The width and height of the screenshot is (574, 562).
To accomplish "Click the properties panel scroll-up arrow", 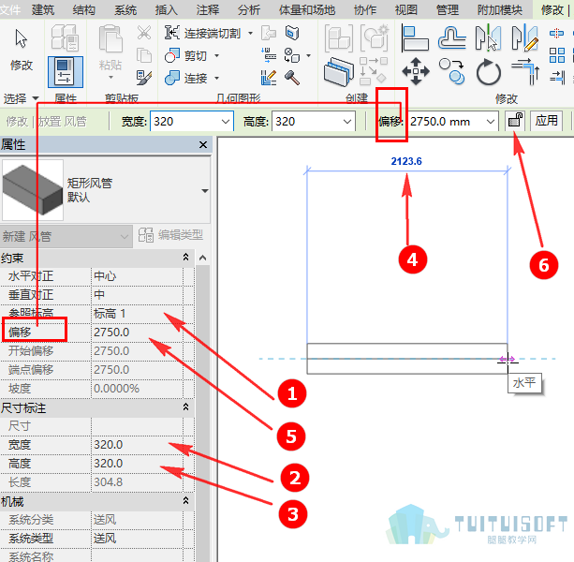I will click(203, 258).
